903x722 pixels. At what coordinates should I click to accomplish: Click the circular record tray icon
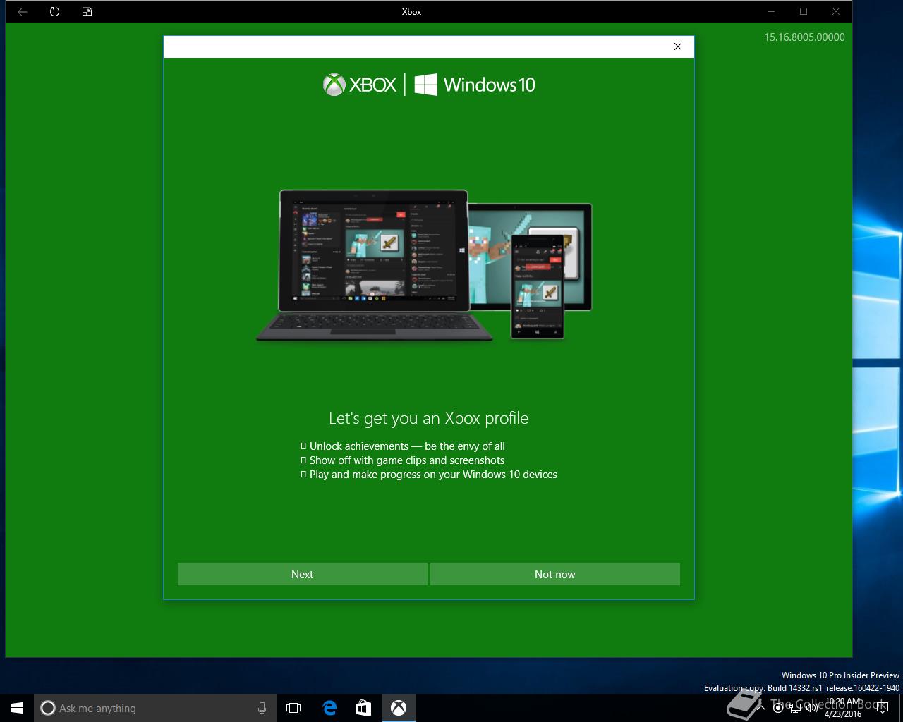tap(778, 708)
